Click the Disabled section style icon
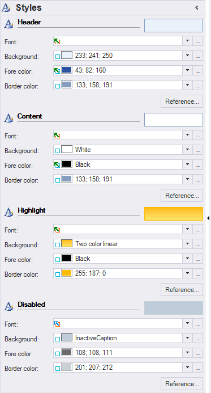Image resolution: width=211 pixels, height=393 pixels. (8, 307)
